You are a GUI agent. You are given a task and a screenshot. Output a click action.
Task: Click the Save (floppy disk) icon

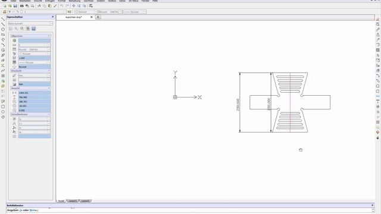click(15, 6)
